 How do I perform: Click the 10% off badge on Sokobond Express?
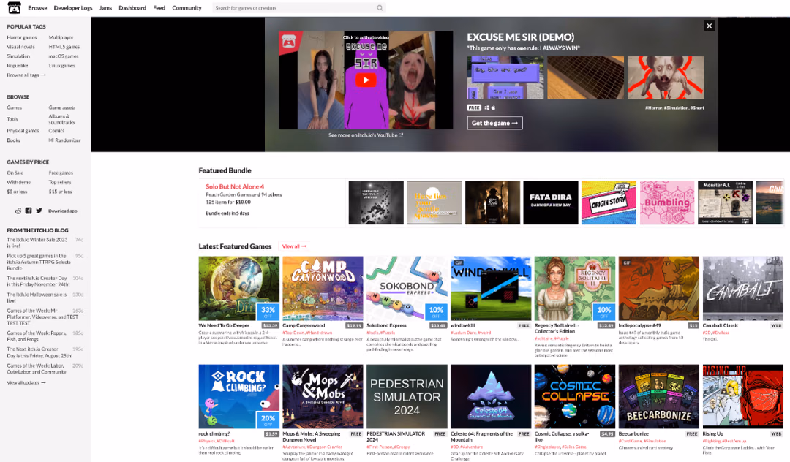coord(436,312)
